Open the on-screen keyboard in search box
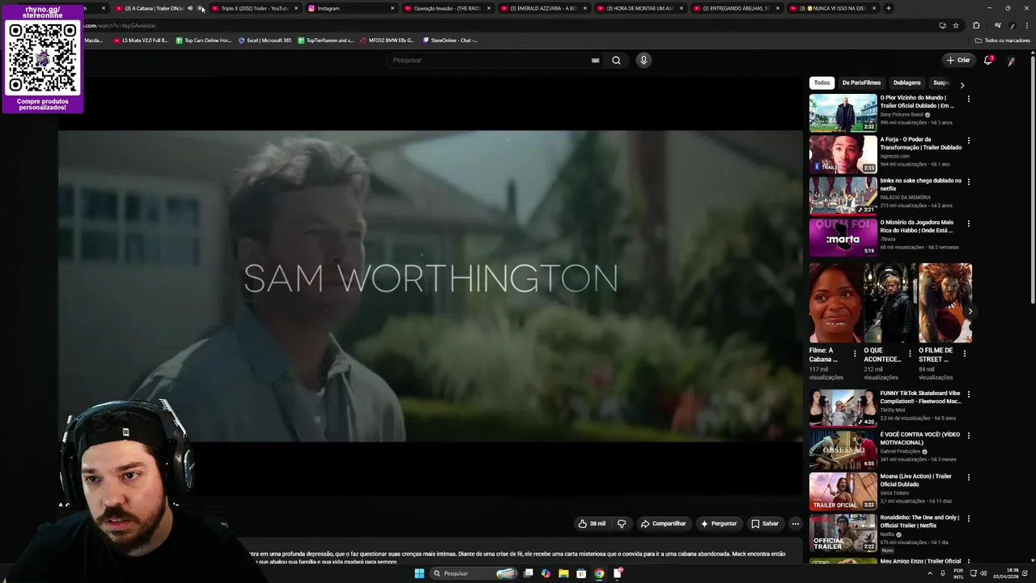Screen dimensions: 1036x583 pyautogui.click(x=595, y=60)
